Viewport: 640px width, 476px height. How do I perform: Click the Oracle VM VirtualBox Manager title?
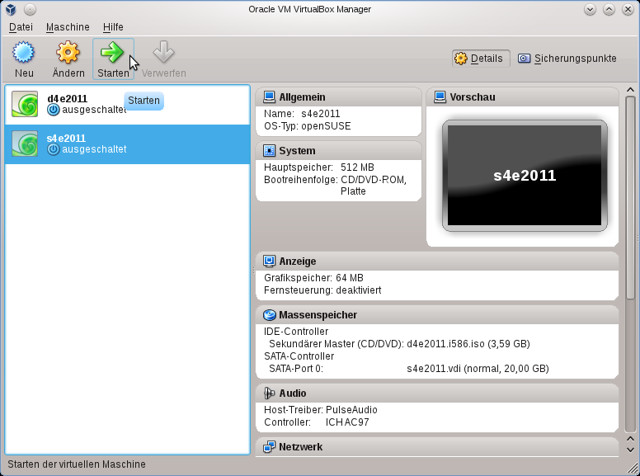[x=309, y=9]
